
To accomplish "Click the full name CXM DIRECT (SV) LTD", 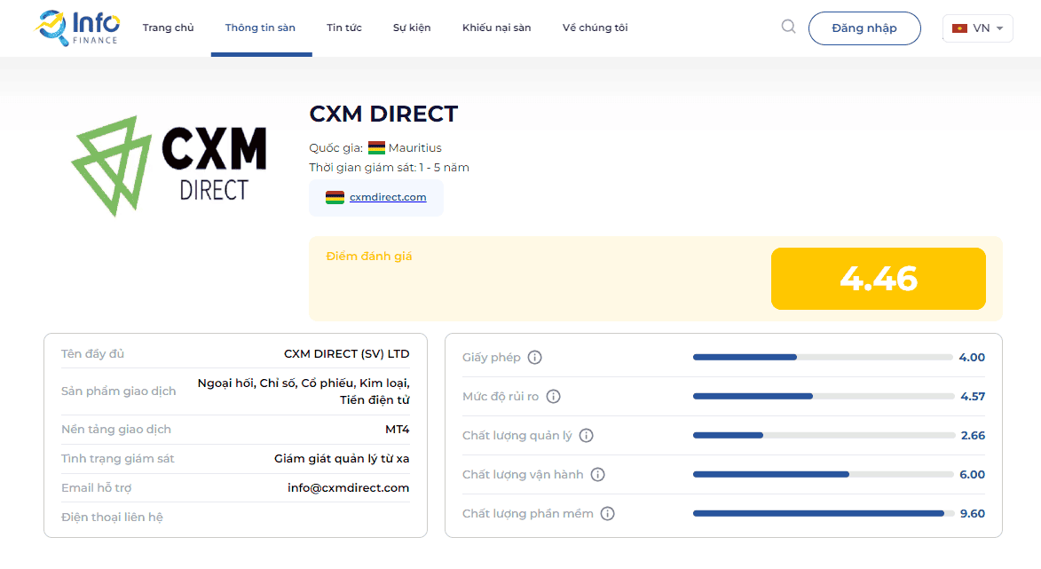I will 347,354.
